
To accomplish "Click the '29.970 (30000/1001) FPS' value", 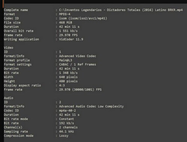I will tap(80, 90).
